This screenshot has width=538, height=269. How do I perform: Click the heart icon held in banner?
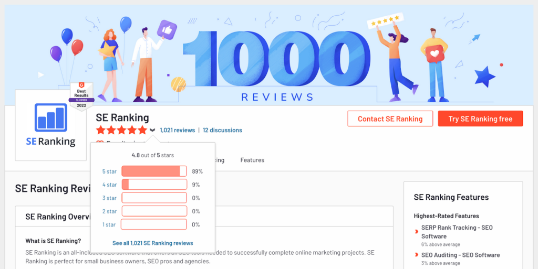[x=434, y=53]
